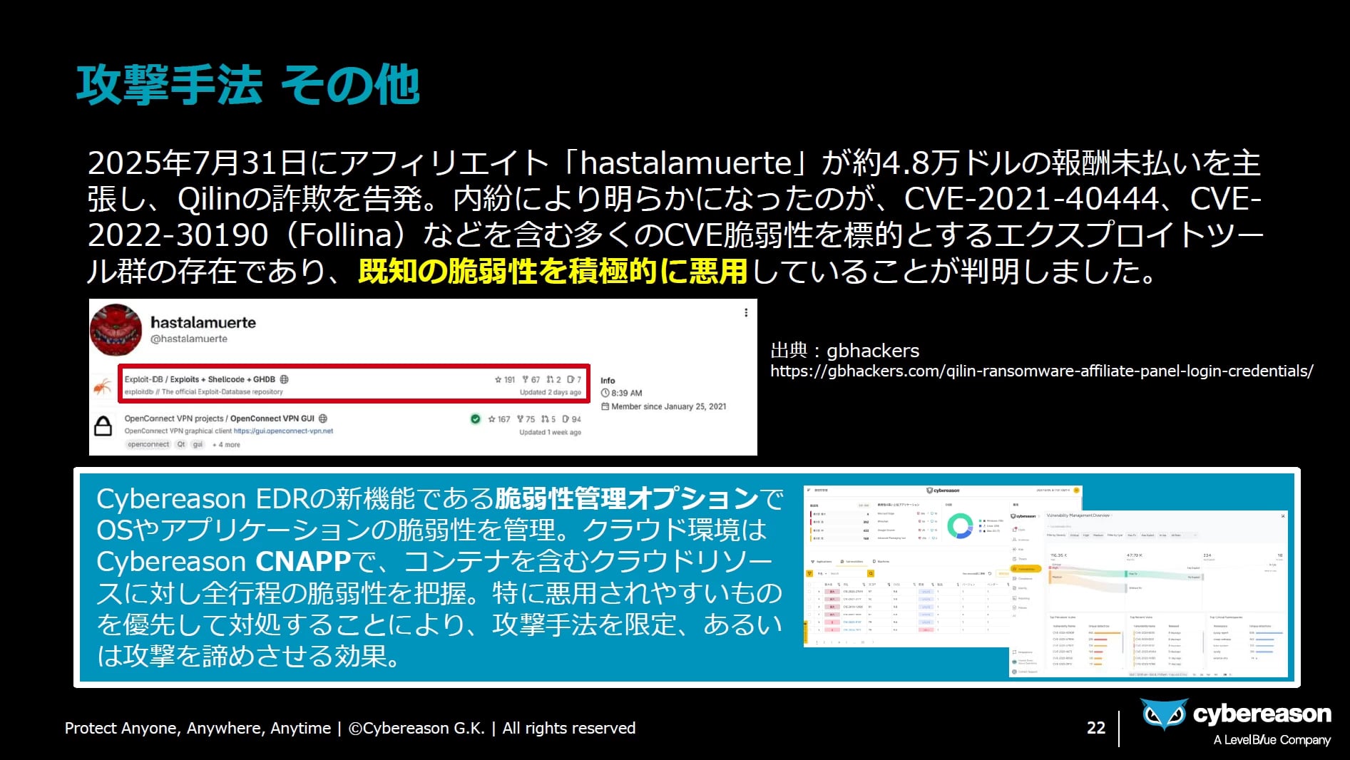Tick the first row checkbox in vulnerability table
This screenshot has width=1350, height=760.
(x=810, y=592)
